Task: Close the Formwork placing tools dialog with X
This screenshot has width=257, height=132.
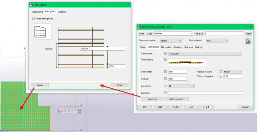Action: (x=251, y=27)
